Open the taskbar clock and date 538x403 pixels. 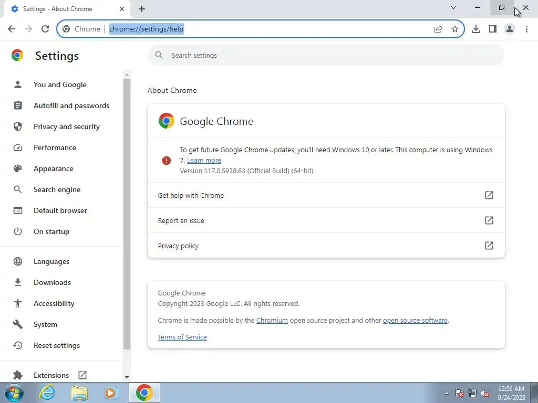[x=511, y=393]
